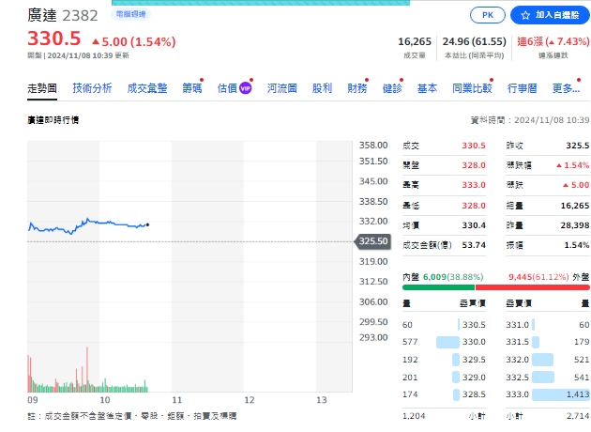This screenshot has height=432, width=591.
Task: Click the star icon in 加入自選股 button
Action: pyautogui.click(x=525, y=15)
